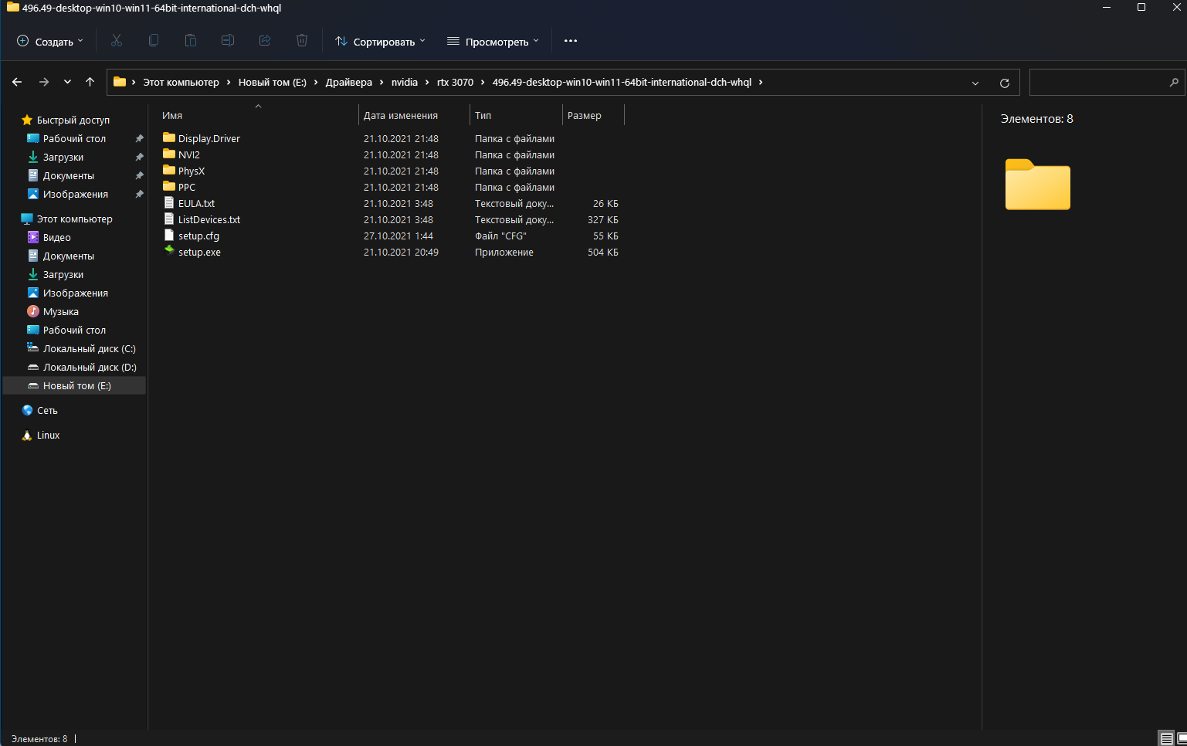Click setup.cfg date 27.10.2021 1:44
Viewport: 1187px width, 746px height.
click(398, 236)
